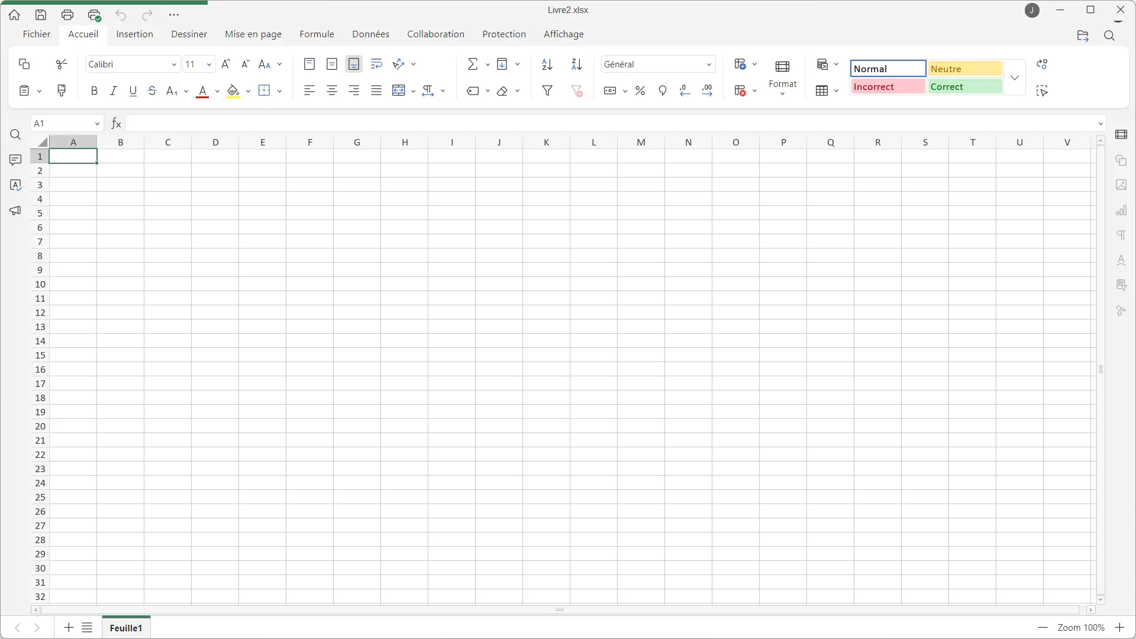
Task: Click the Zoom in plus button
Action: [1119, 628]
